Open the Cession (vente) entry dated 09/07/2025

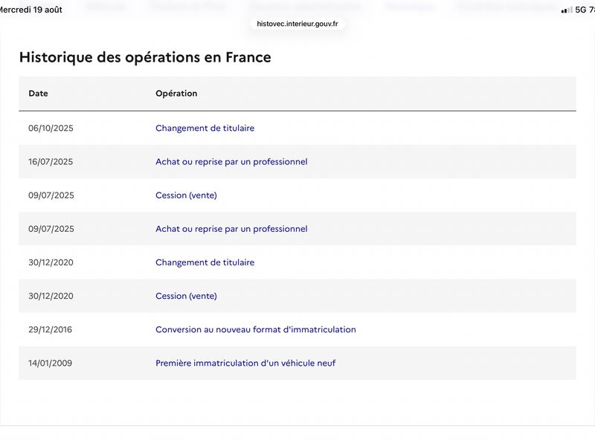(187, 195)
